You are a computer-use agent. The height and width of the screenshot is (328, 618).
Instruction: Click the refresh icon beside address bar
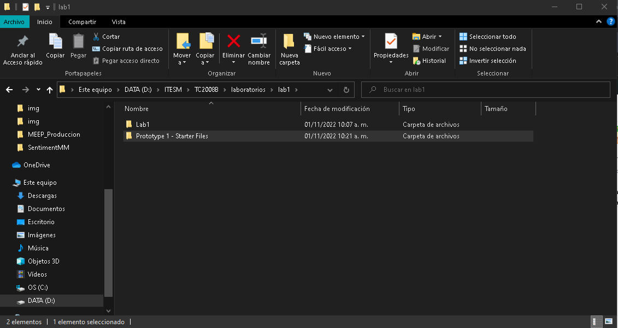pos(346,90)
